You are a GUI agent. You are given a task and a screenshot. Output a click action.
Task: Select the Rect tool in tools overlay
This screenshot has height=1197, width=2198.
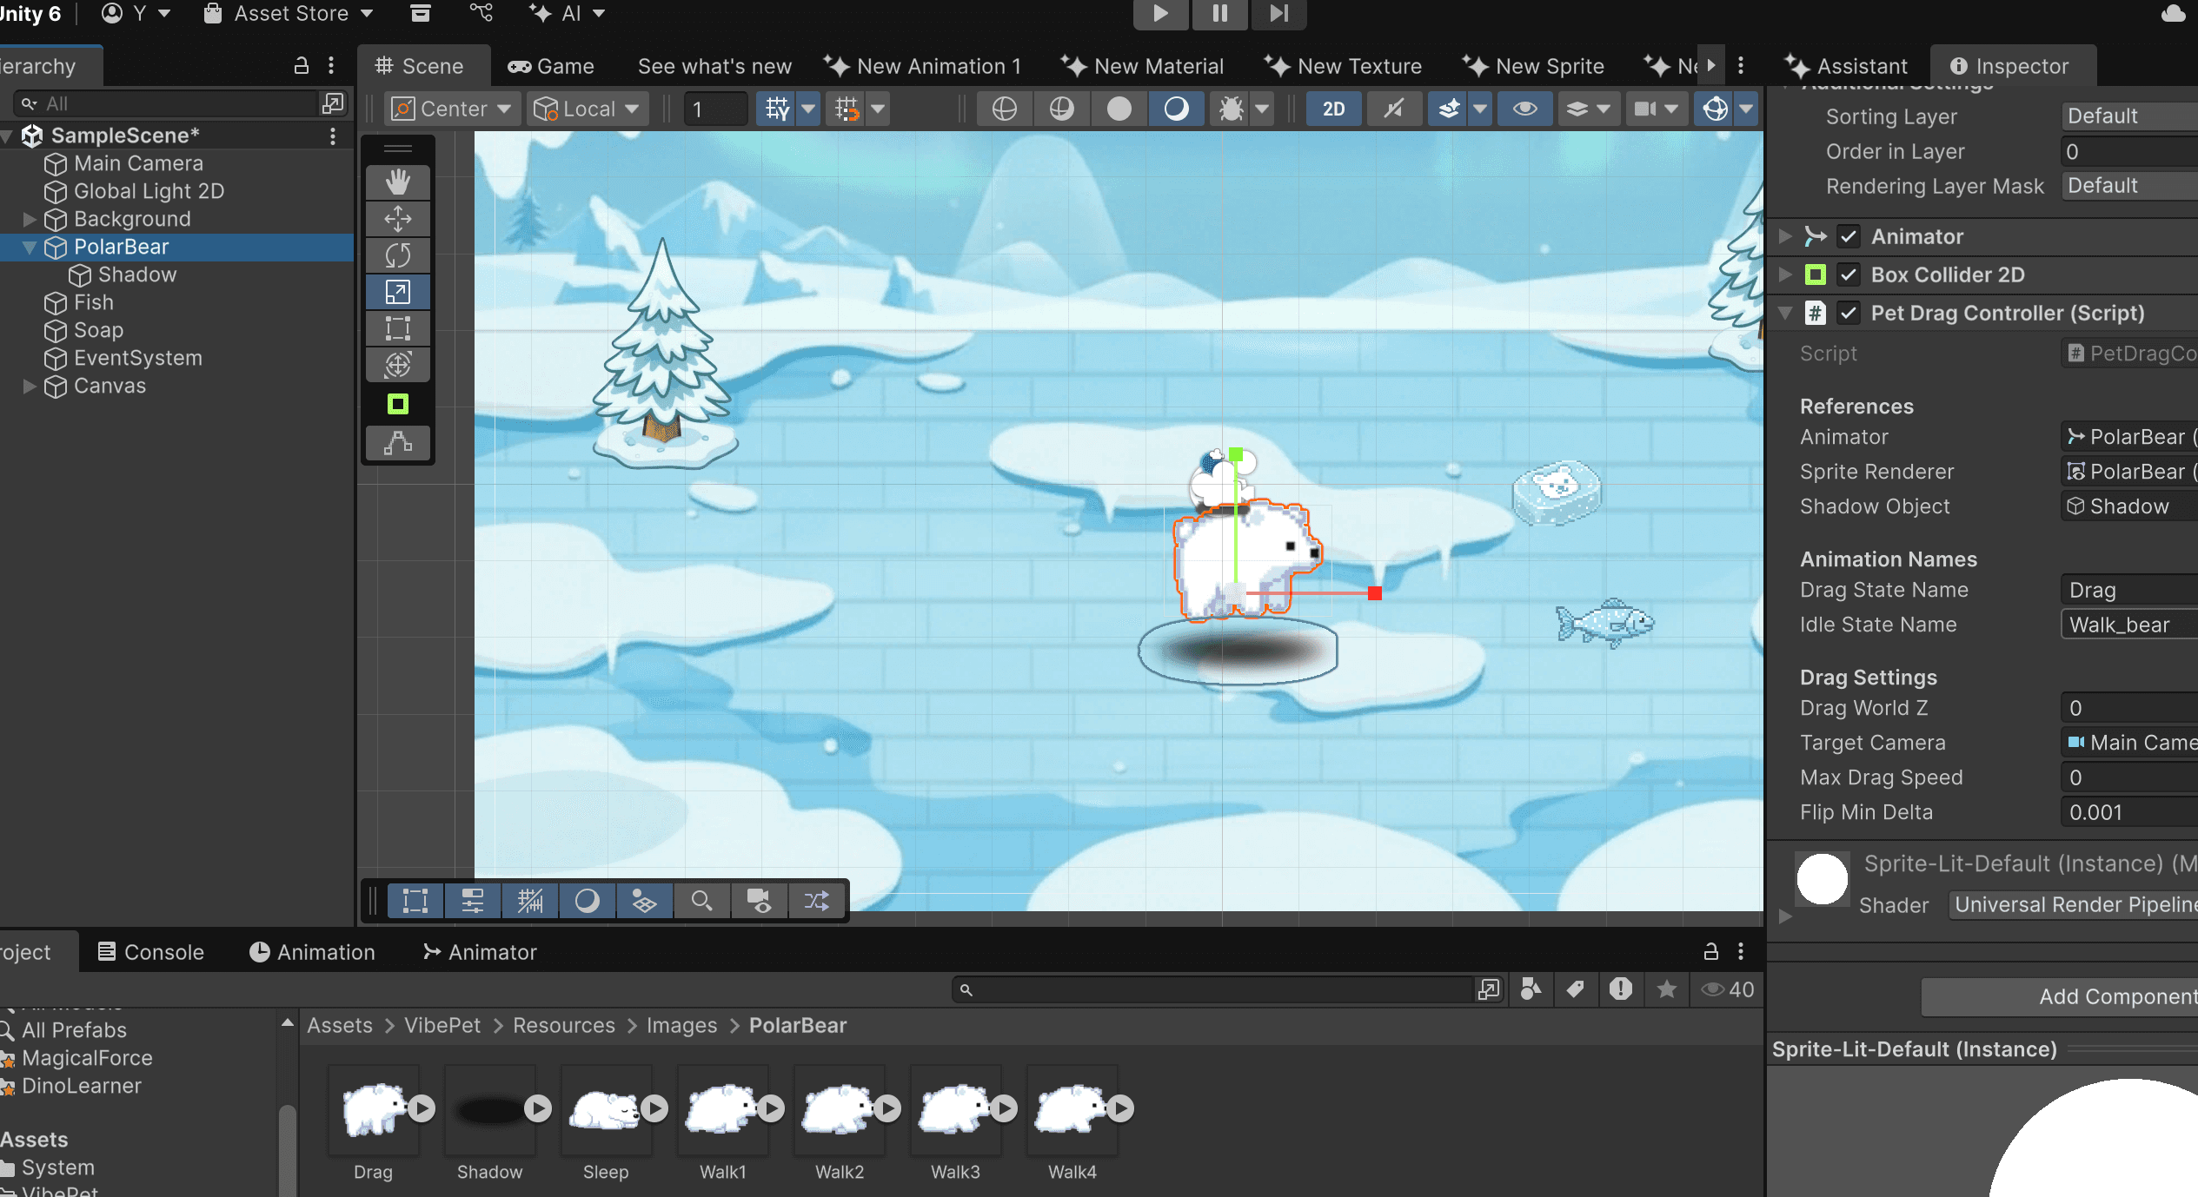(398, 328)
